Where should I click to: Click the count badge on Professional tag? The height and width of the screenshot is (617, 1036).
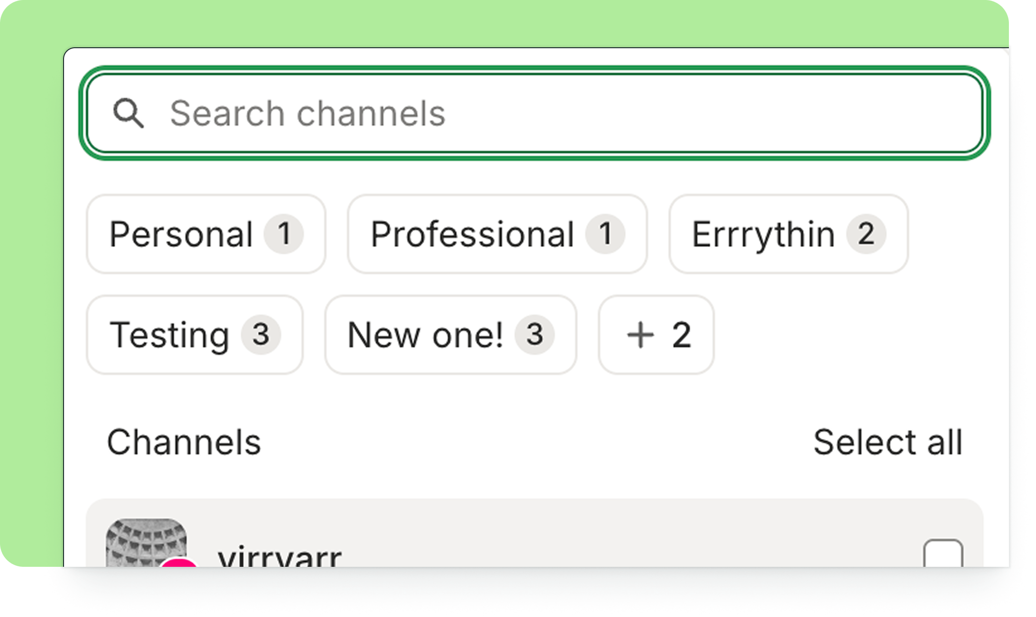pyautogui.click(x=605, y=234)
